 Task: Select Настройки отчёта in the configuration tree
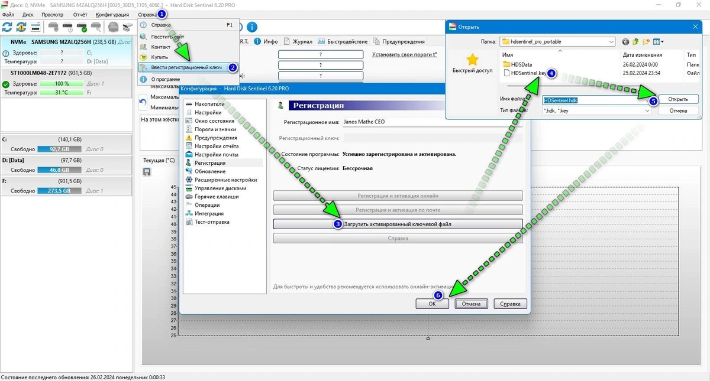(217, 146)
